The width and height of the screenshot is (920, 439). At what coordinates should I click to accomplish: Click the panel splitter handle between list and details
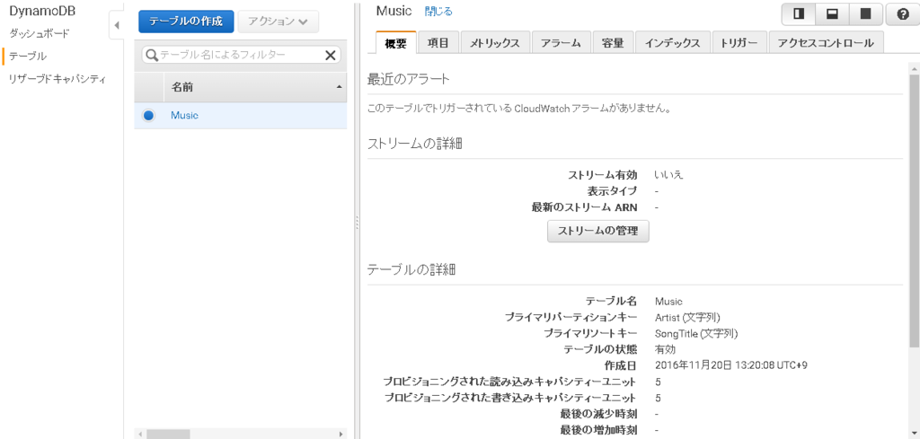tap(357, 223)
